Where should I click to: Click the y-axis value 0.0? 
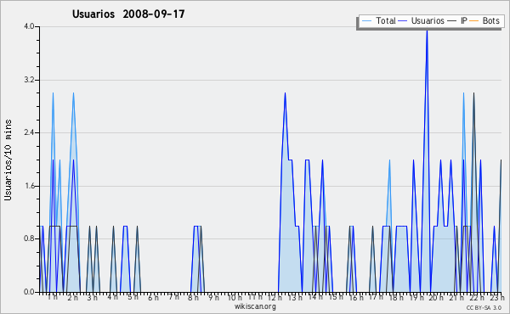(x=29, y=292)
